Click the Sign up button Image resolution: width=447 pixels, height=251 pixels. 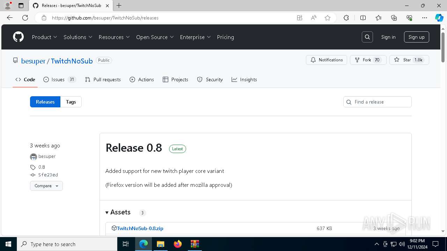[x=417, y=37]
